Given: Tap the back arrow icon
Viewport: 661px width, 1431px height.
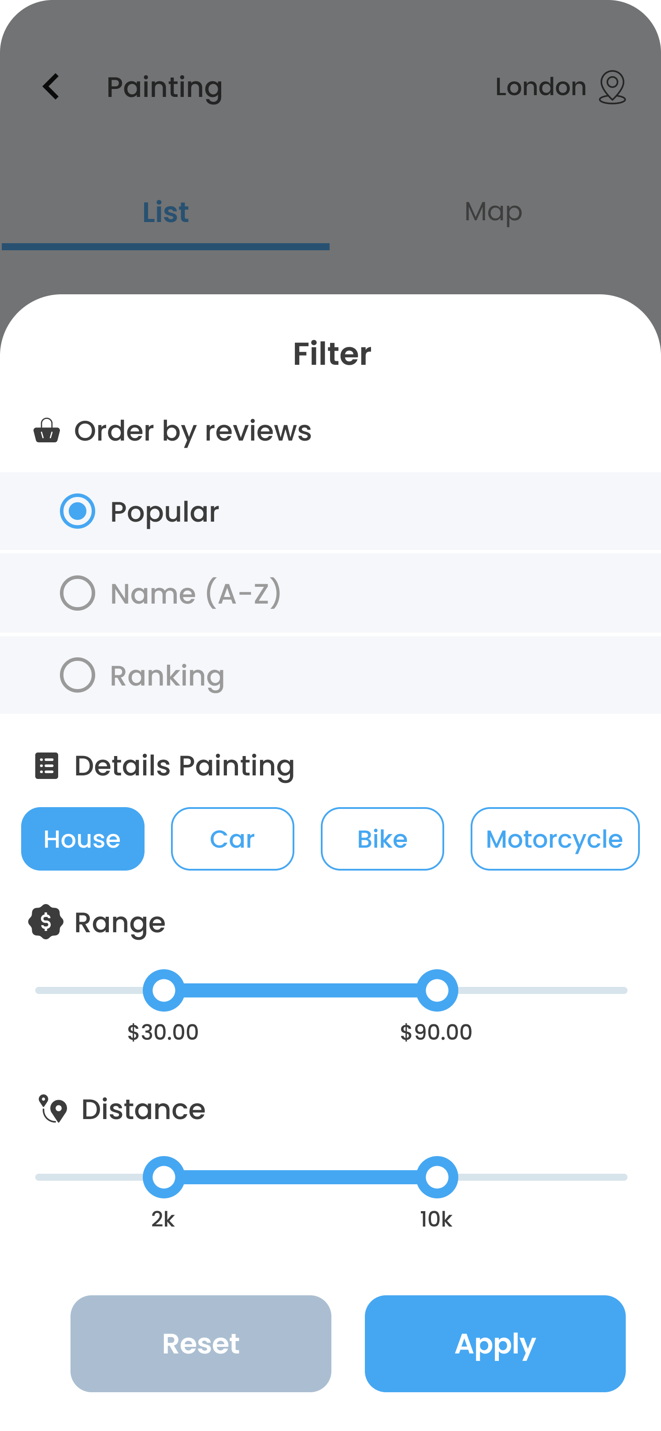Looking at the screenshot, I should 51,87.
